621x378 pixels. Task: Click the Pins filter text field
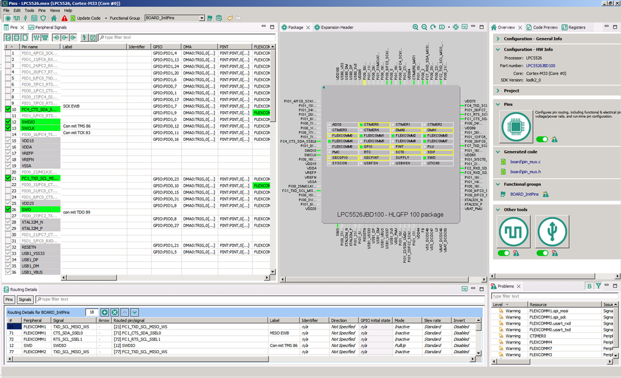click(x=186, y=38)
